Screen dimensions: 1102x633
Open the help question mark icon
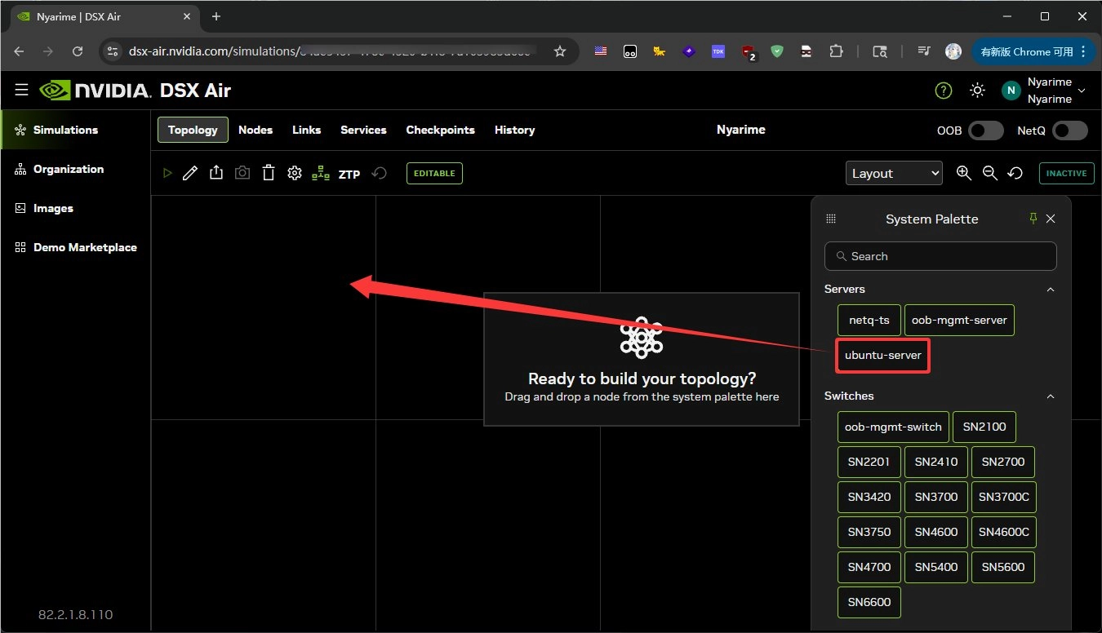[944, 91]
